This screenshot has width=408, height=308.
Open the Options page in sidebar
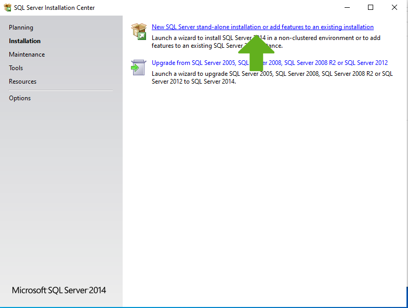[x=20, y=98]
